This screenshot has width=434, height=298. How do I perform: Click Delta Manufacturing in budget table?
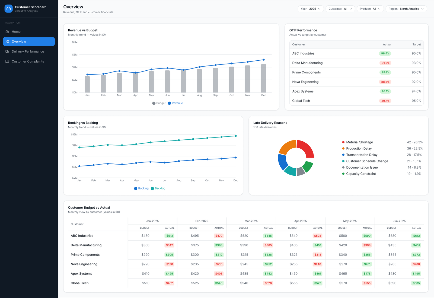[x=86, y=245]
